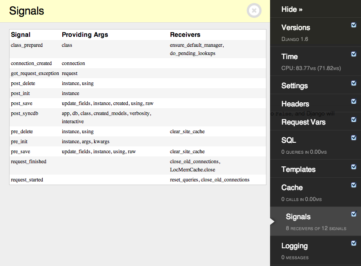
Task: Open the Time panel
Action: pos(290,57)
